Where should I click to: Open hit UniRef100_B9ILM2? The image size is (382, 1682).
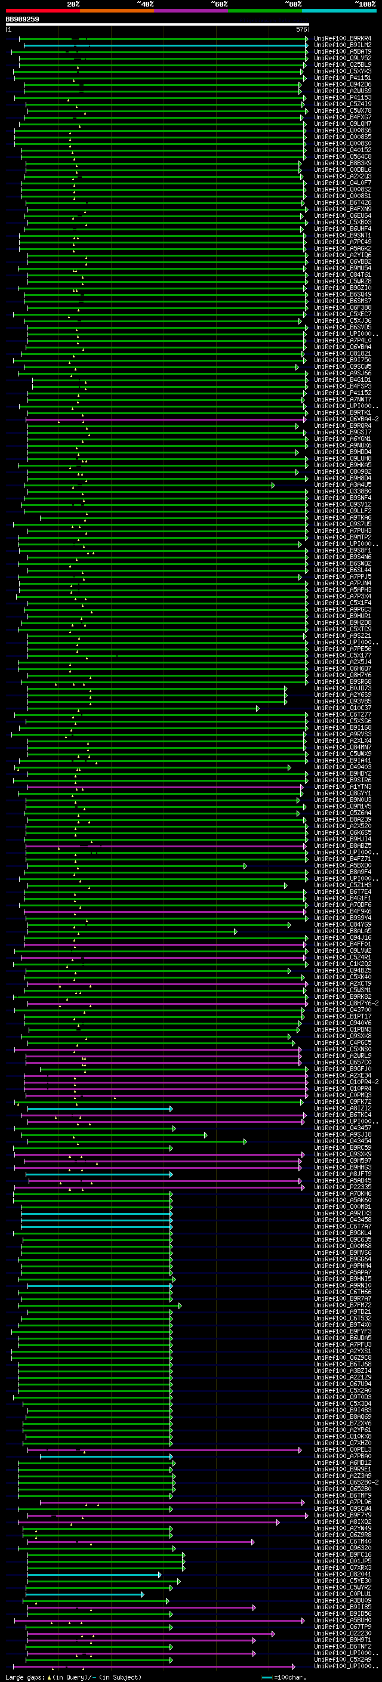click(343, 45)
